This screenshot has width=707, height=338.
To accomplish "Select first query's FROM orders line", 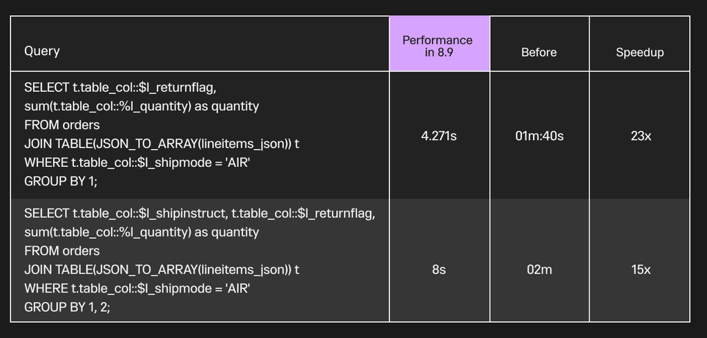I will pyautogui.click(x=62, y=125).
